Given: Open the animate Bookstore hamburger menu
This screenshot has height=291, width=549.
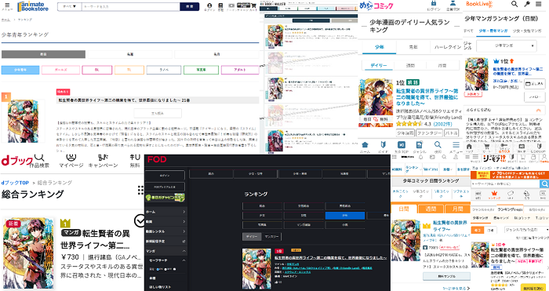Looking at the screenshot, I should pyautogui.click(x=7, y=6).
